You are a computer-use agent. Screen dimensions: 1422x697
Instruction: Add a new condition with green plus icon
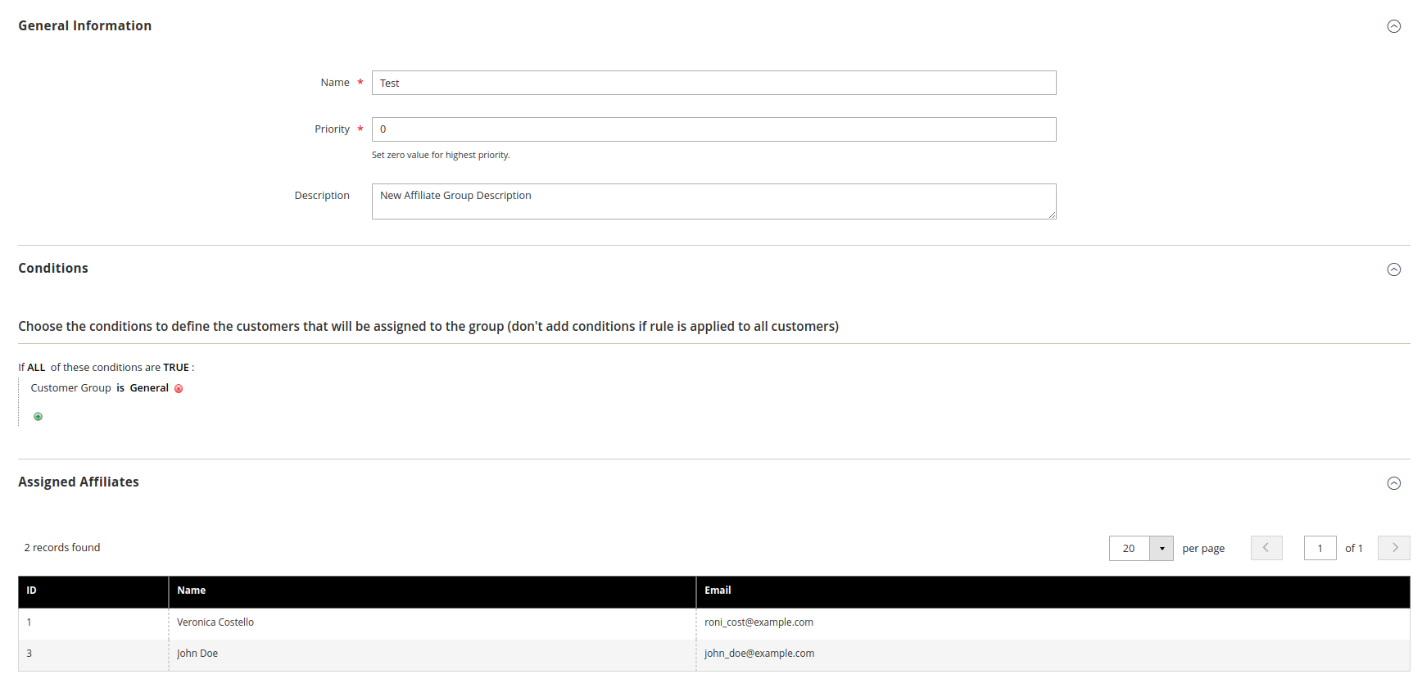pos(38,417)
